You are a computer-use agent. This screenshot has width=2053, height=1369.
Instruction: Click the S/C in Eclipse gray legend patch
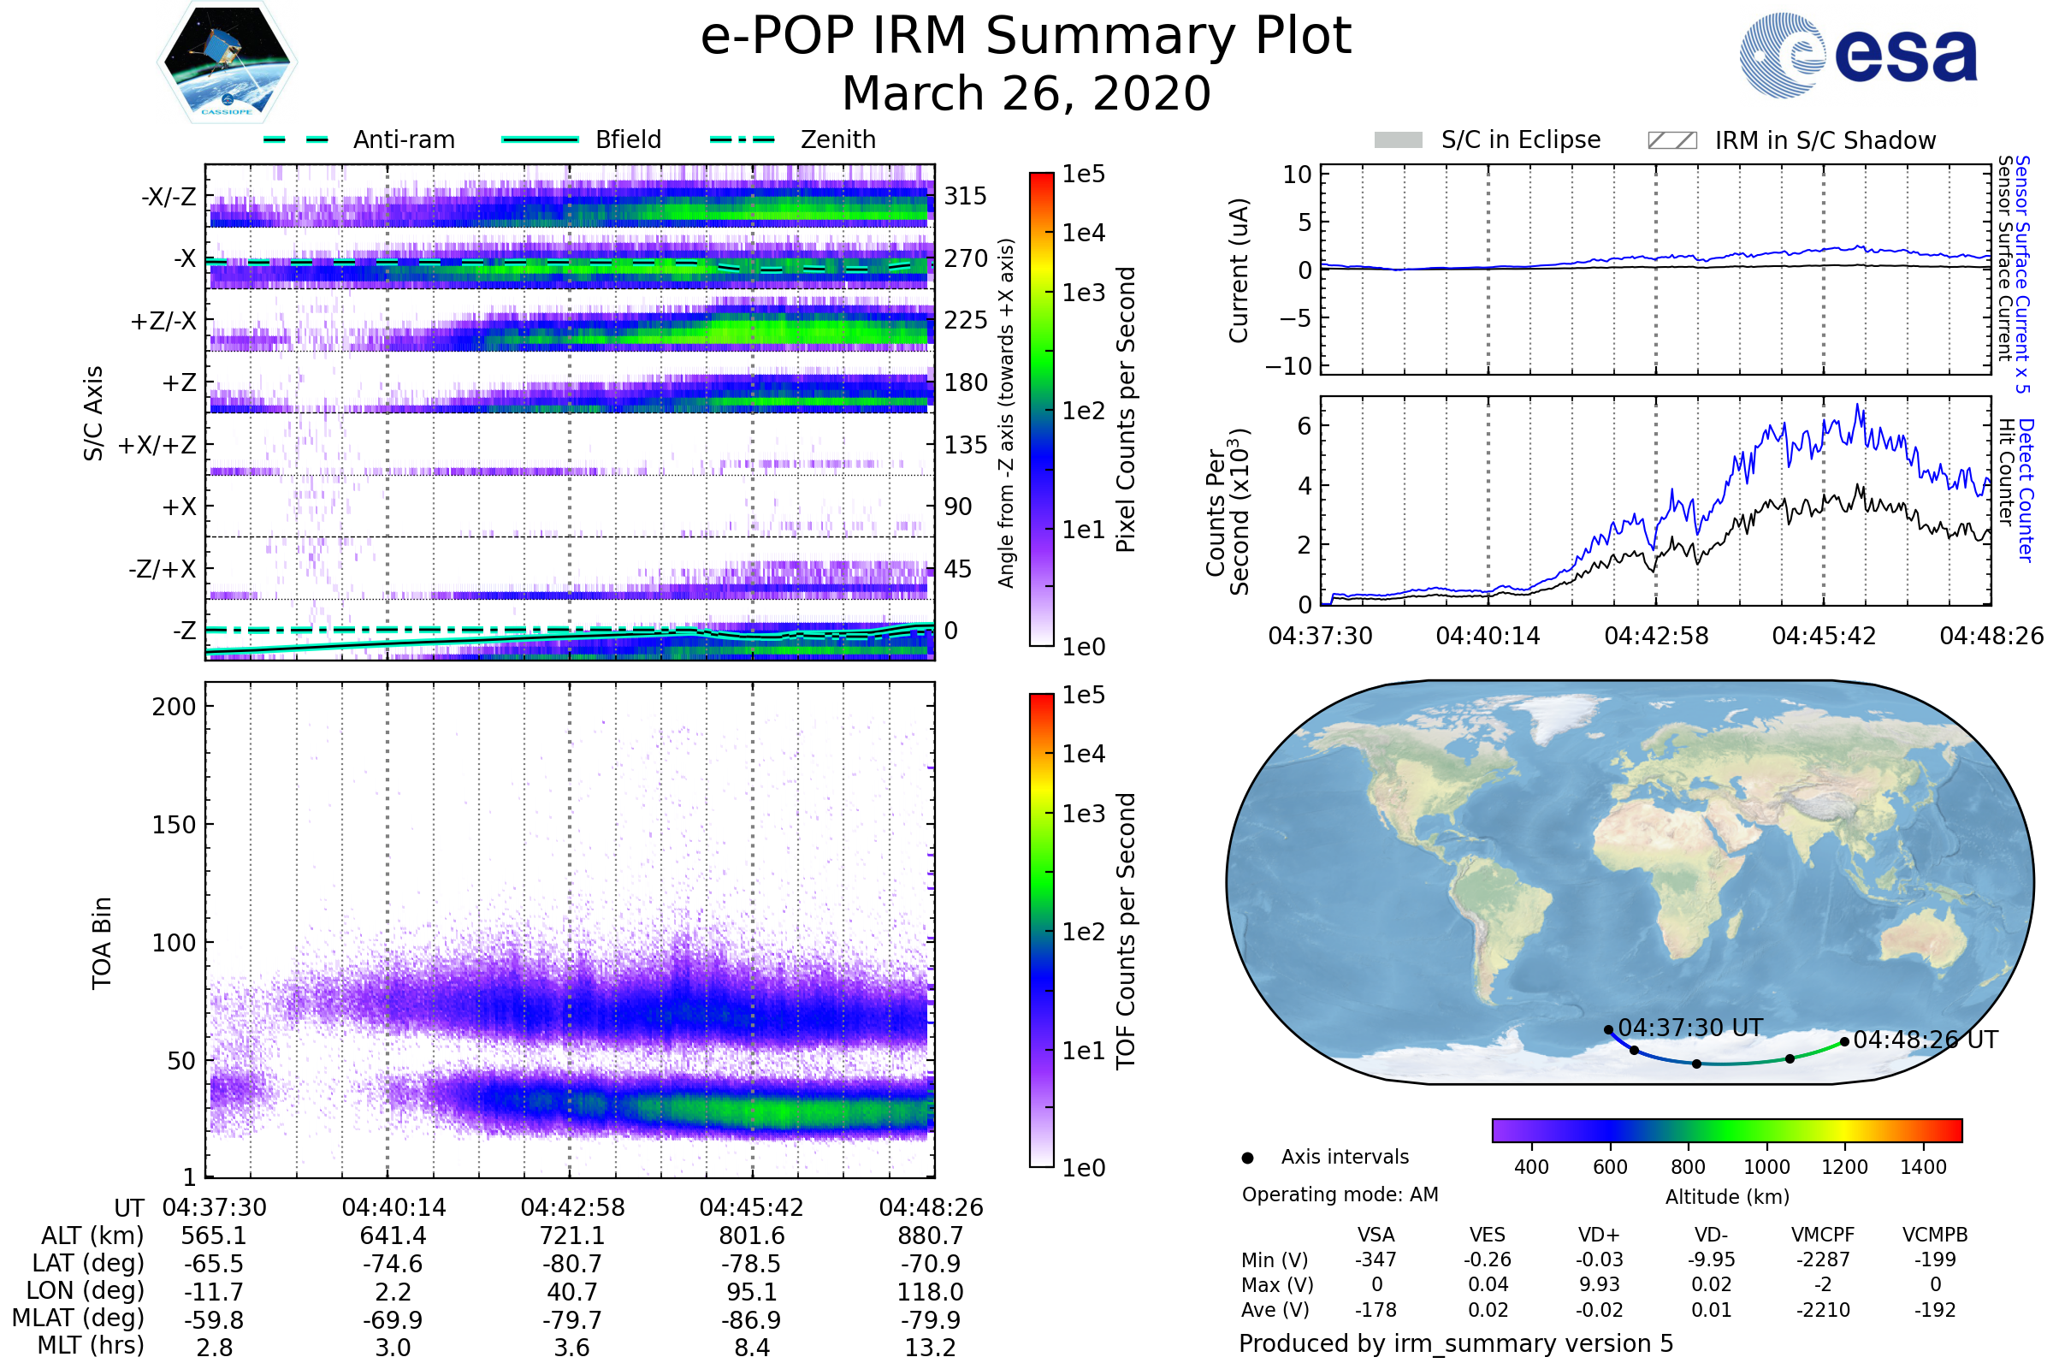click(x=1399, y=140)
